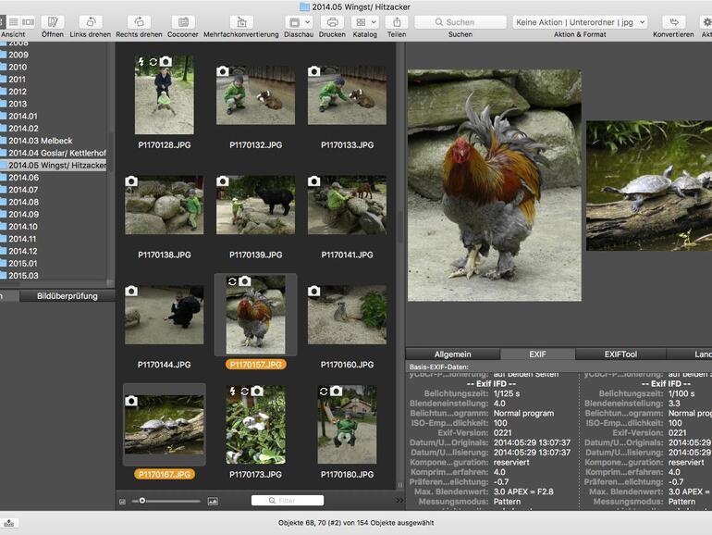This screenshot has height=535, width=712.
Task: Switch to the Allgemein tab
Action: click(453, 355)
